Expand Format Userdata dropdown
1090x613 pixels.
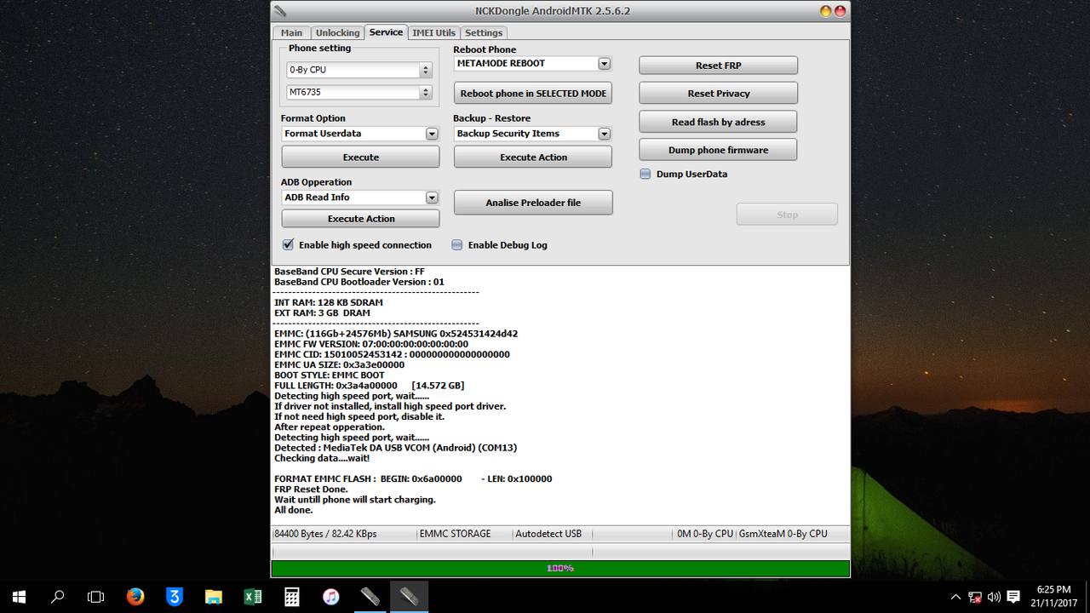click(432, 134)
